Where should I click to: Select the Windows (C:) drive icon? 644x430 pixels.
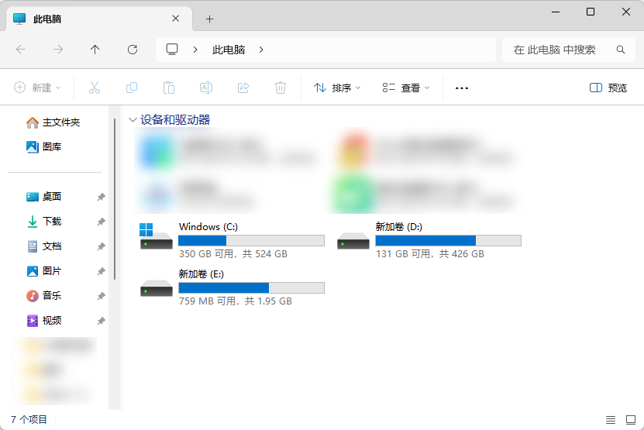tap(156, 236)
